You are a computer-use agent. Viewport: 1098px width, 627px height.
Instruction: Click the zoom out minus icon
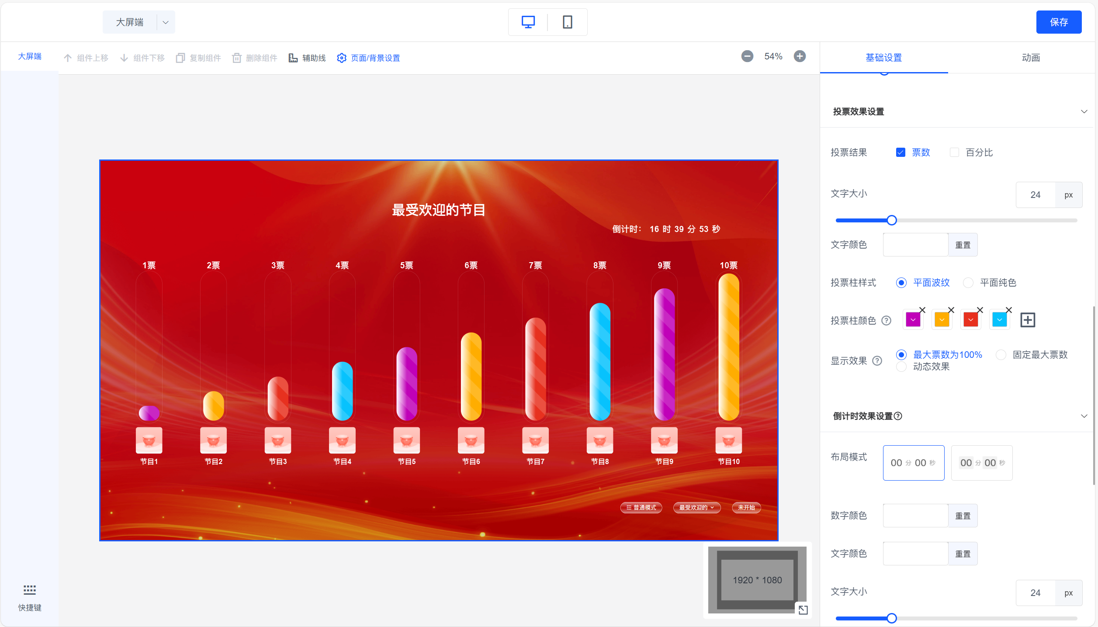coord(747,56)
